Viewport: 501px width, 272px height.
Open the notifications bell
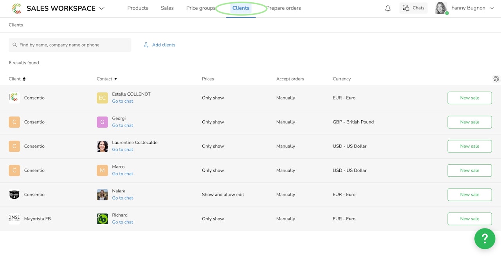pyautogui.click(x=388, y=8)
